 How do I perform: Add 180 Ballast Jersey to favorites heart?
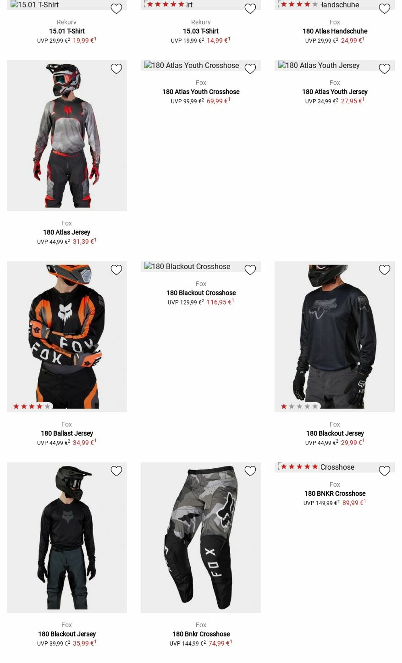point(116,270)
